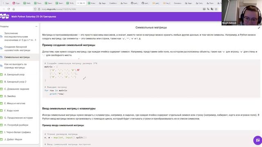Click heading Ввод символьных матриц с клавиатуры

(69, 108)
